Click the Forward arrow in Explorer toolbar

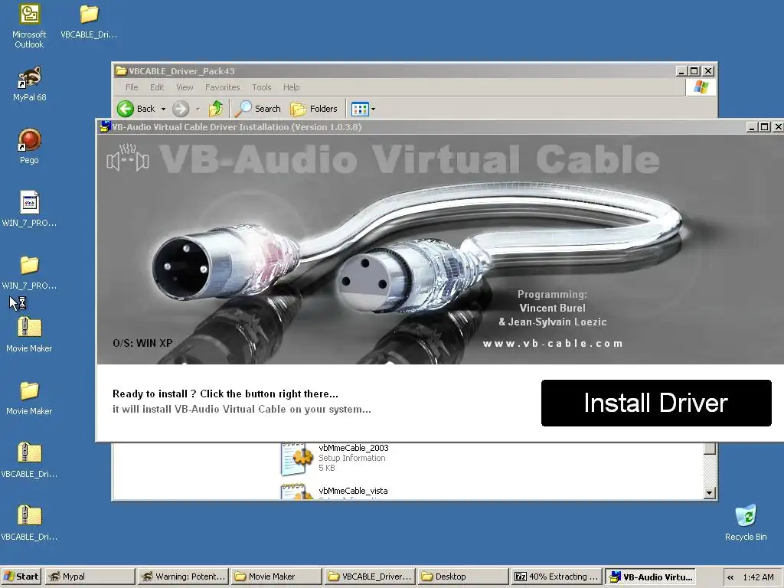(x=181, y=109)
